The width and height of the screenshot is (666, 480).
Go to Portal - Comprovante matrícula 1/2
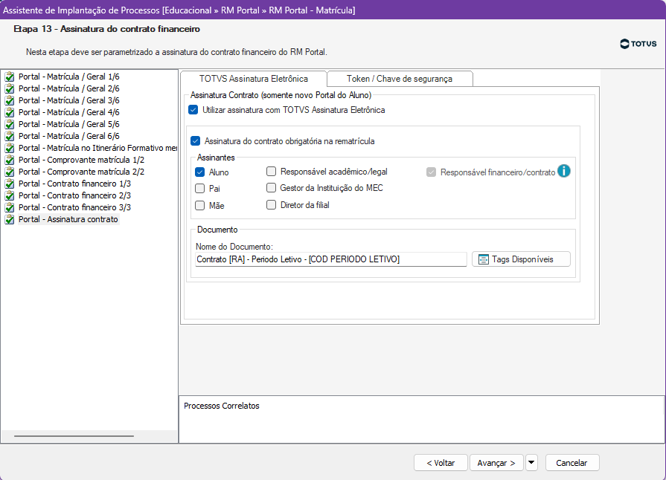click(82, 160)
